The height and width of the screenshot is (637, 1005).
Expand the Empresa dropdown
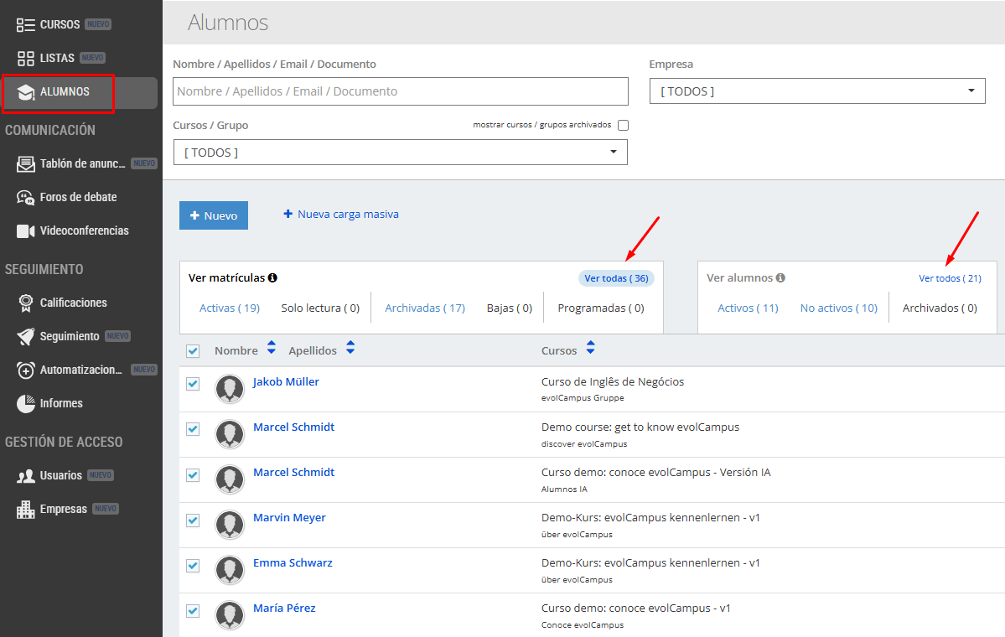(817, 91)
